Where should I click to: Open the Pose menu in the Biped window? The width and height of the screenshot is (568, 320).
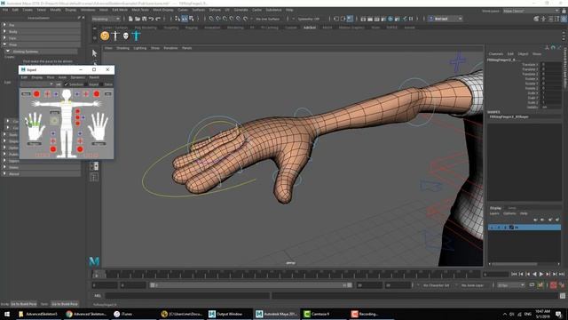[51, 77]
